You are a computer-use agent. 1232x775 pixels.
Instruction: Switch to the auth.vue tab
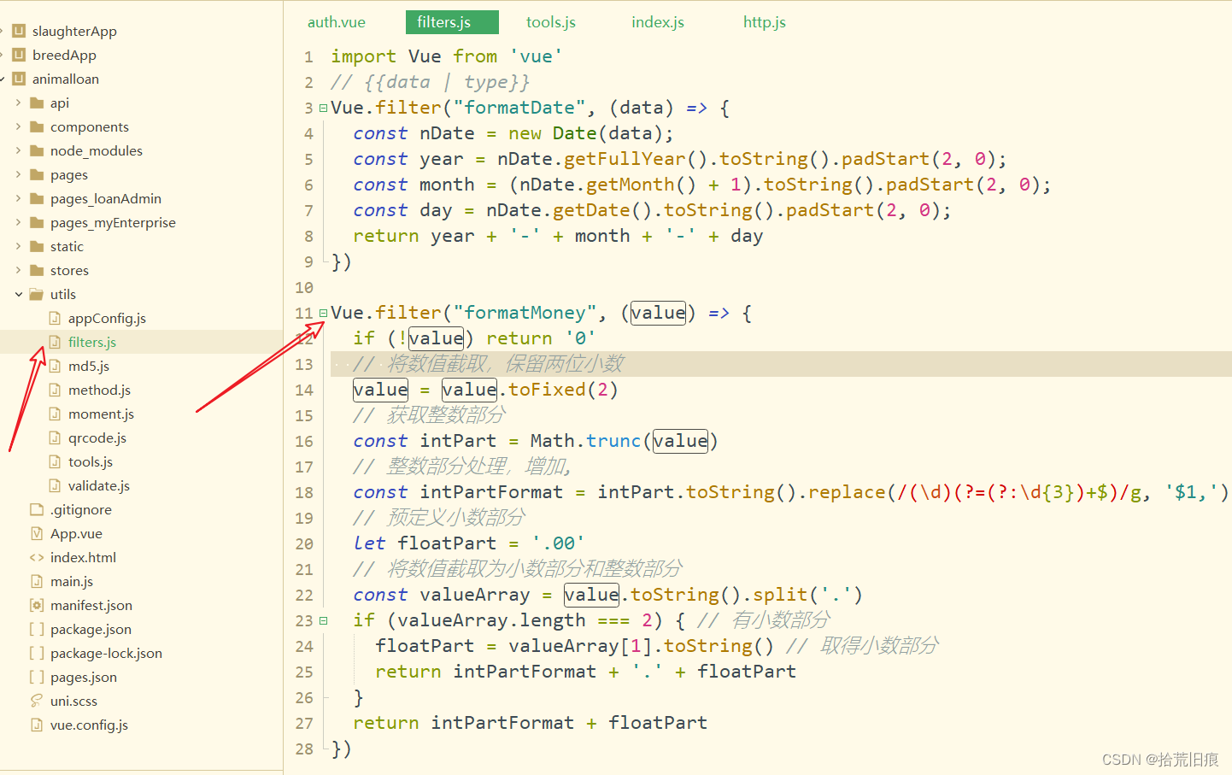[337, 22]
